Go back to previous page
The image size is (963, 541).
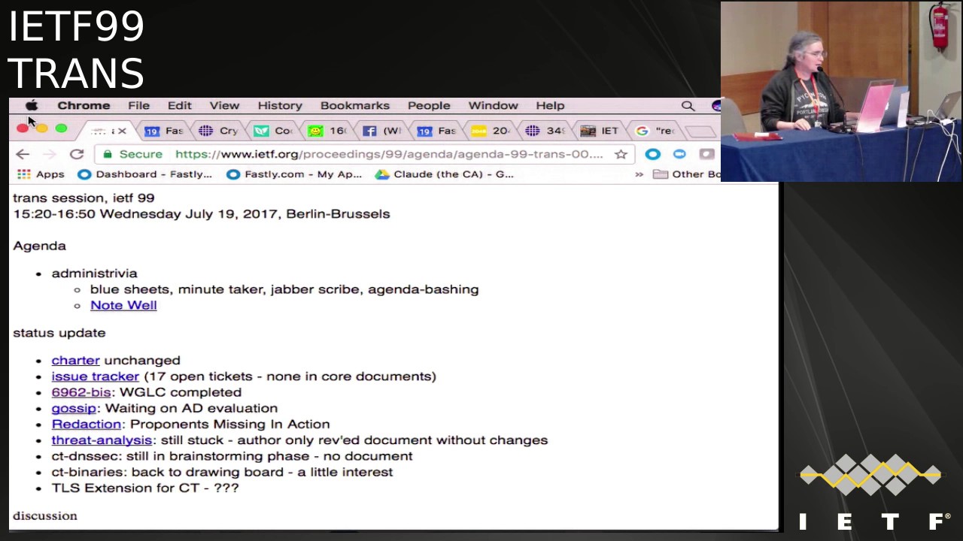click(x=23, y=154)
